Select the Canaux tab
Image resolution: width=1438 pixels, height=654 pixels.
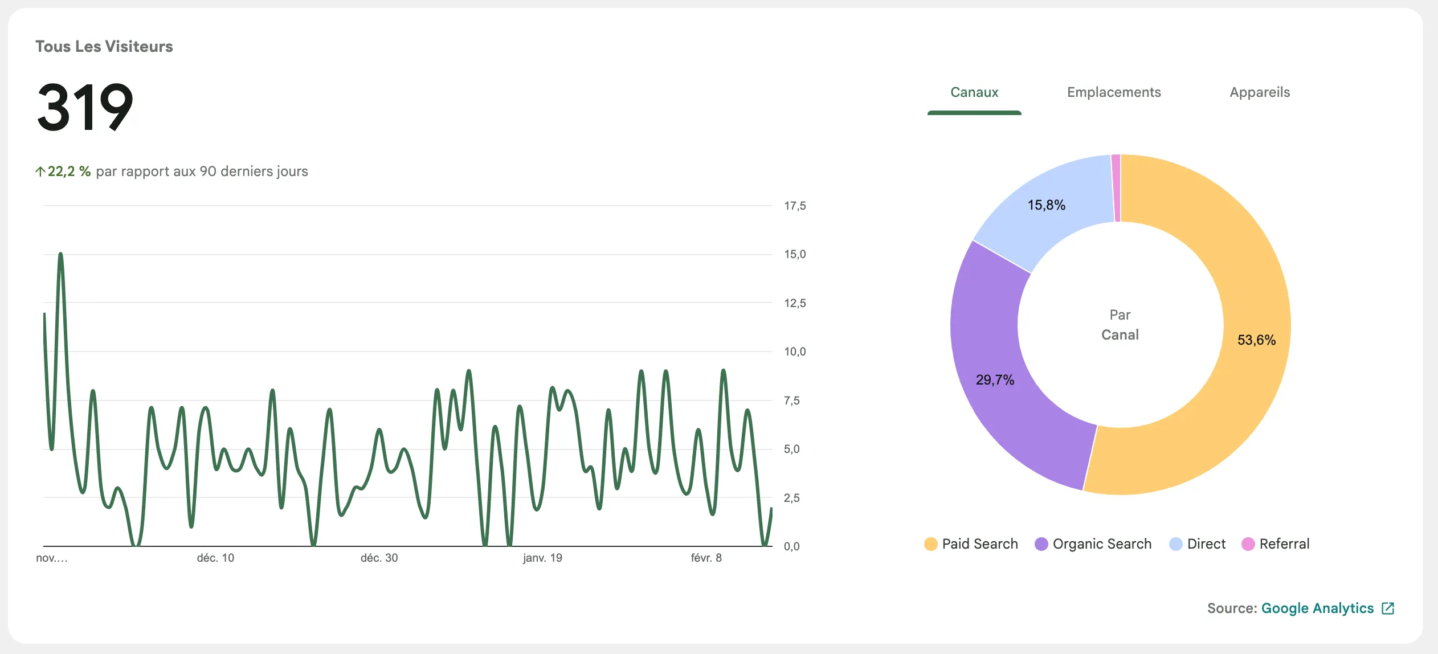974,92
